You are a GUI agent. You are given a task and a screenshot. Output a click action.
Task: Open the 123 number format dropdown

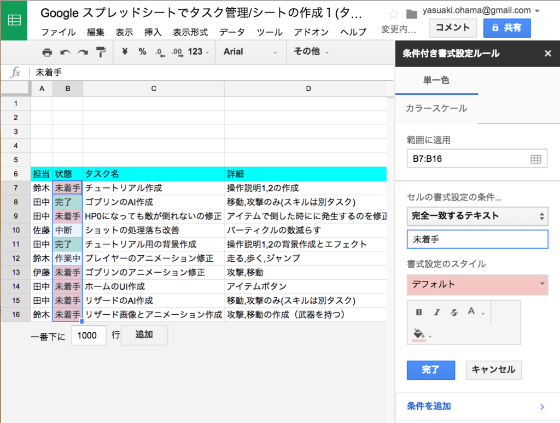(x=198, y=52)
